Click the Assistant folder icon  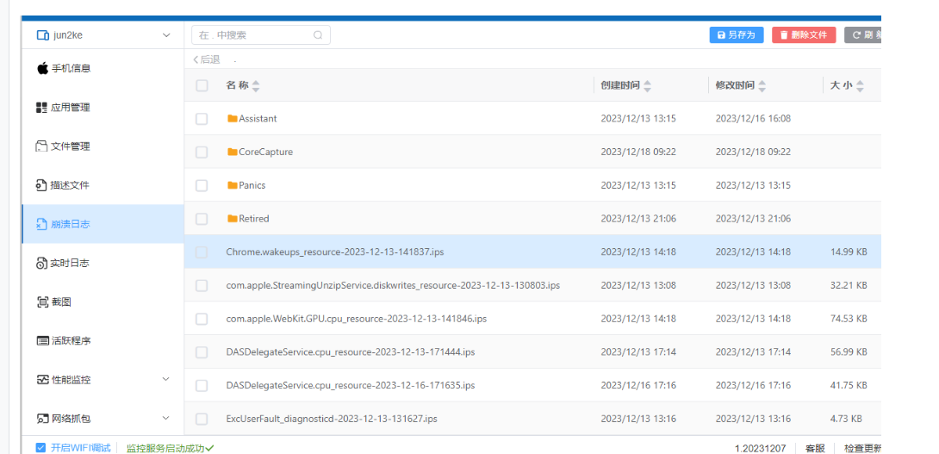[233, 119]
